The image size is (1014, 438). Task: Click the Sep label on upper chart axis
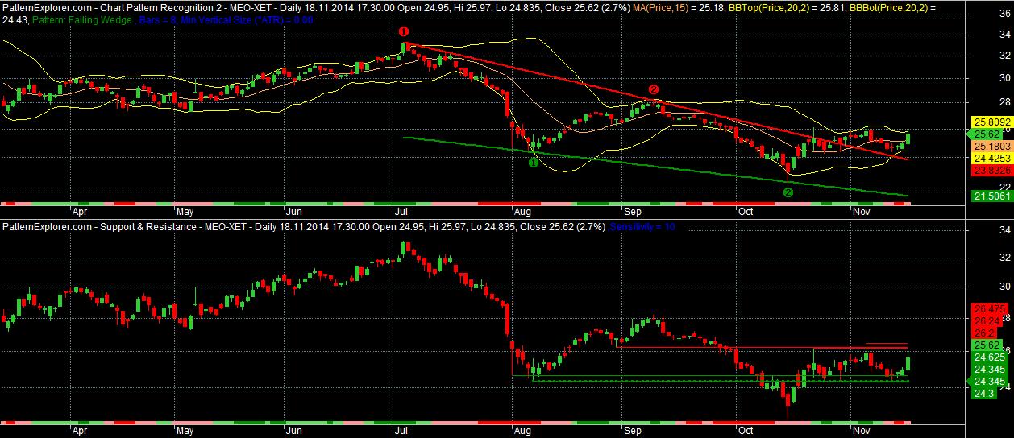(x=633, y=213)
